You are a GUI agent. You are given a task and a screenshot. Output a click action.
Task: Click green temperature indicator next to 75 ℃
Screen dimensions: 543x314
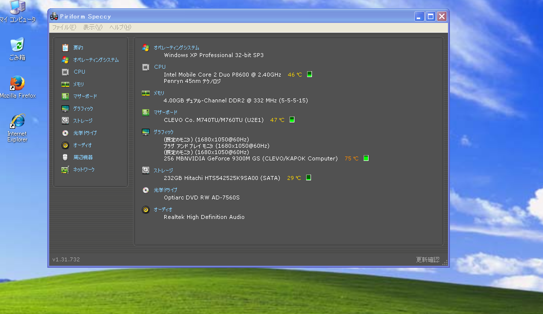366,158
